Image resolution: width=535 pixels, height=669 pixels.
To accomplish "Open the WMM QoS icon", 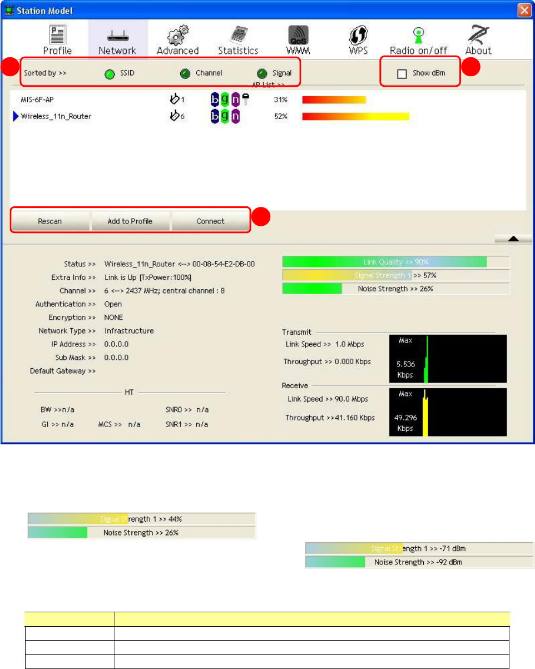I will pyautogui.click(x=299, y=34).
